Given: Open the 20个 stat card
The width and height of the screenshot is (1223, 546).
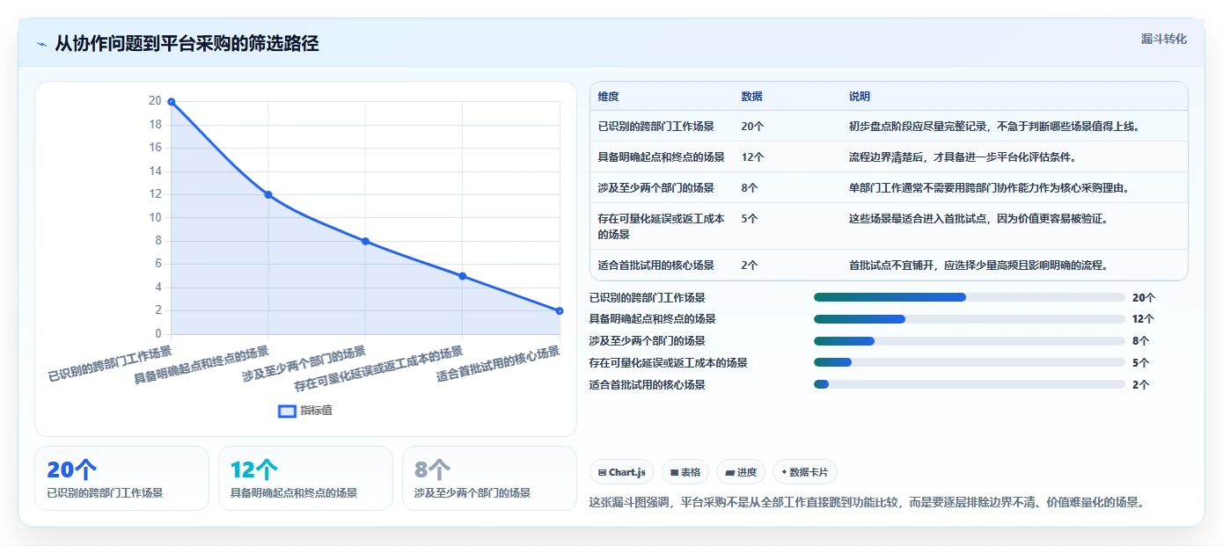Looking at the screenshot, I should click(121, 478).
